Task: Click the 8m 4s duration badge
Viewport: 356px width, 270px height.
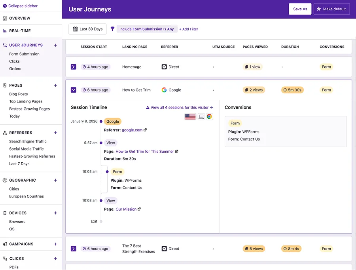Action: (291, 249)
